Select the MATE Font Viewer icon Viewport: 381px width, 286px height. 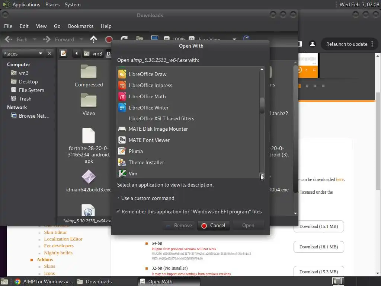(x=122, y=140)
